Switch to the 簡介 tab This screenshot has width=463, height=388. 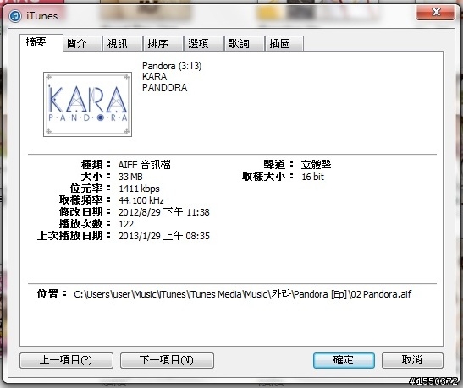click(x=82, y=44)
